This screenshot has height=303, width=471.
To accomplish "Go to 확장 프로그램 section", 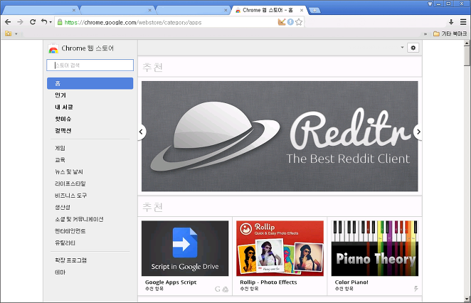I will [70, 260].
